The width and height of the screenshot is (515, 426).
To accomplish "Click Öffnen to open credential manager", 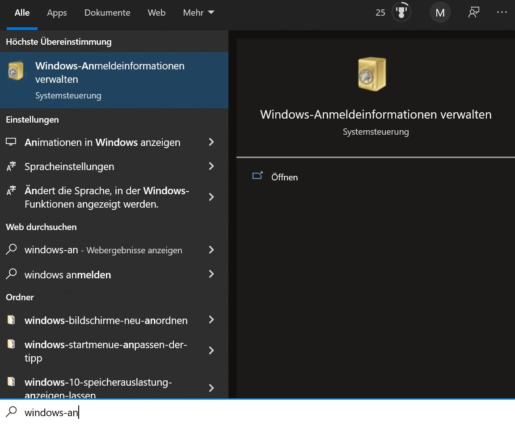I will (x=284, y=177).
